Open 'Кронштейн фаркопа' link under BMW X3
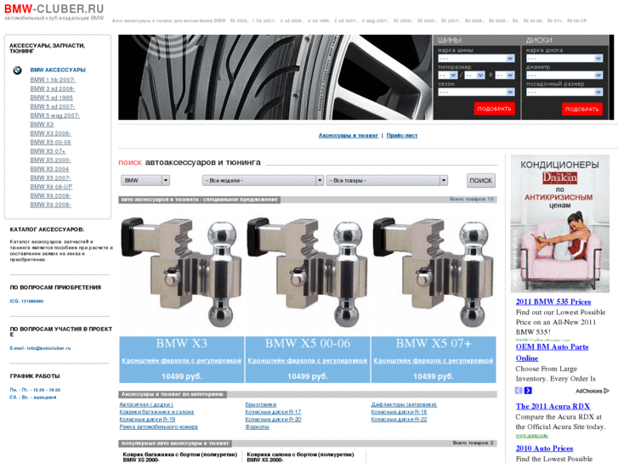Screen dimensions: 618x463 182,360
